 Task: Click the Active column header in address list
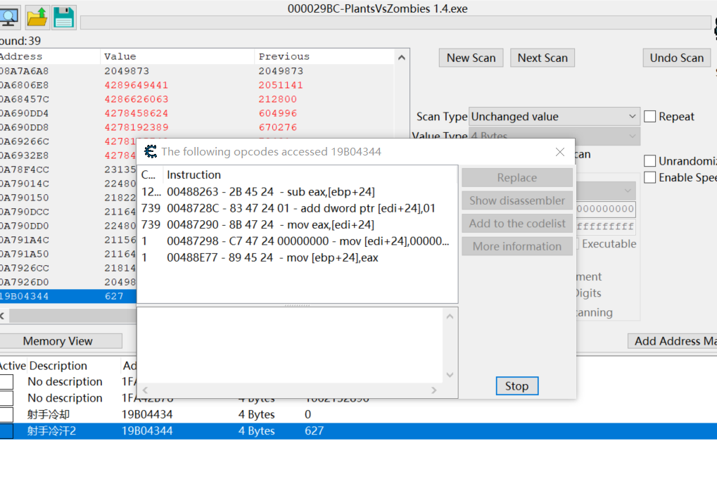point(13,366)
